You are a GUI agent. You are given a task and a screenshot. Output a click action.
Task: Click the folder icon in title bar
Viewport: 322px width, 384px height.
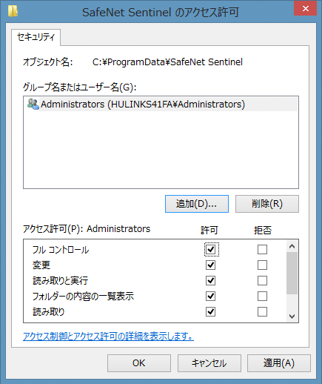pyautogui.click(x=13, y=11)
